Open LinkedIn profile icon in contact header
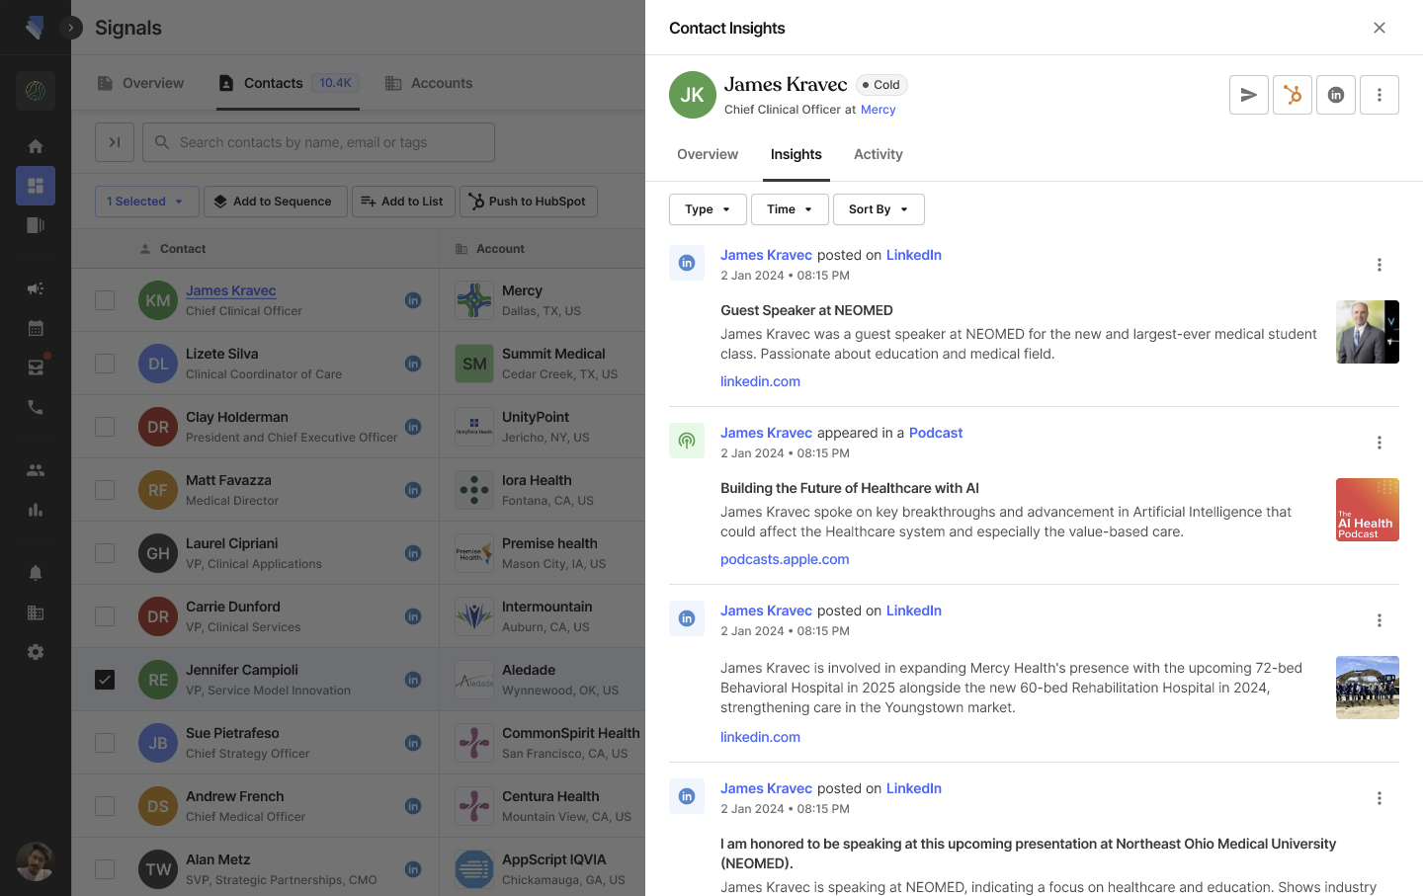 1335,95
